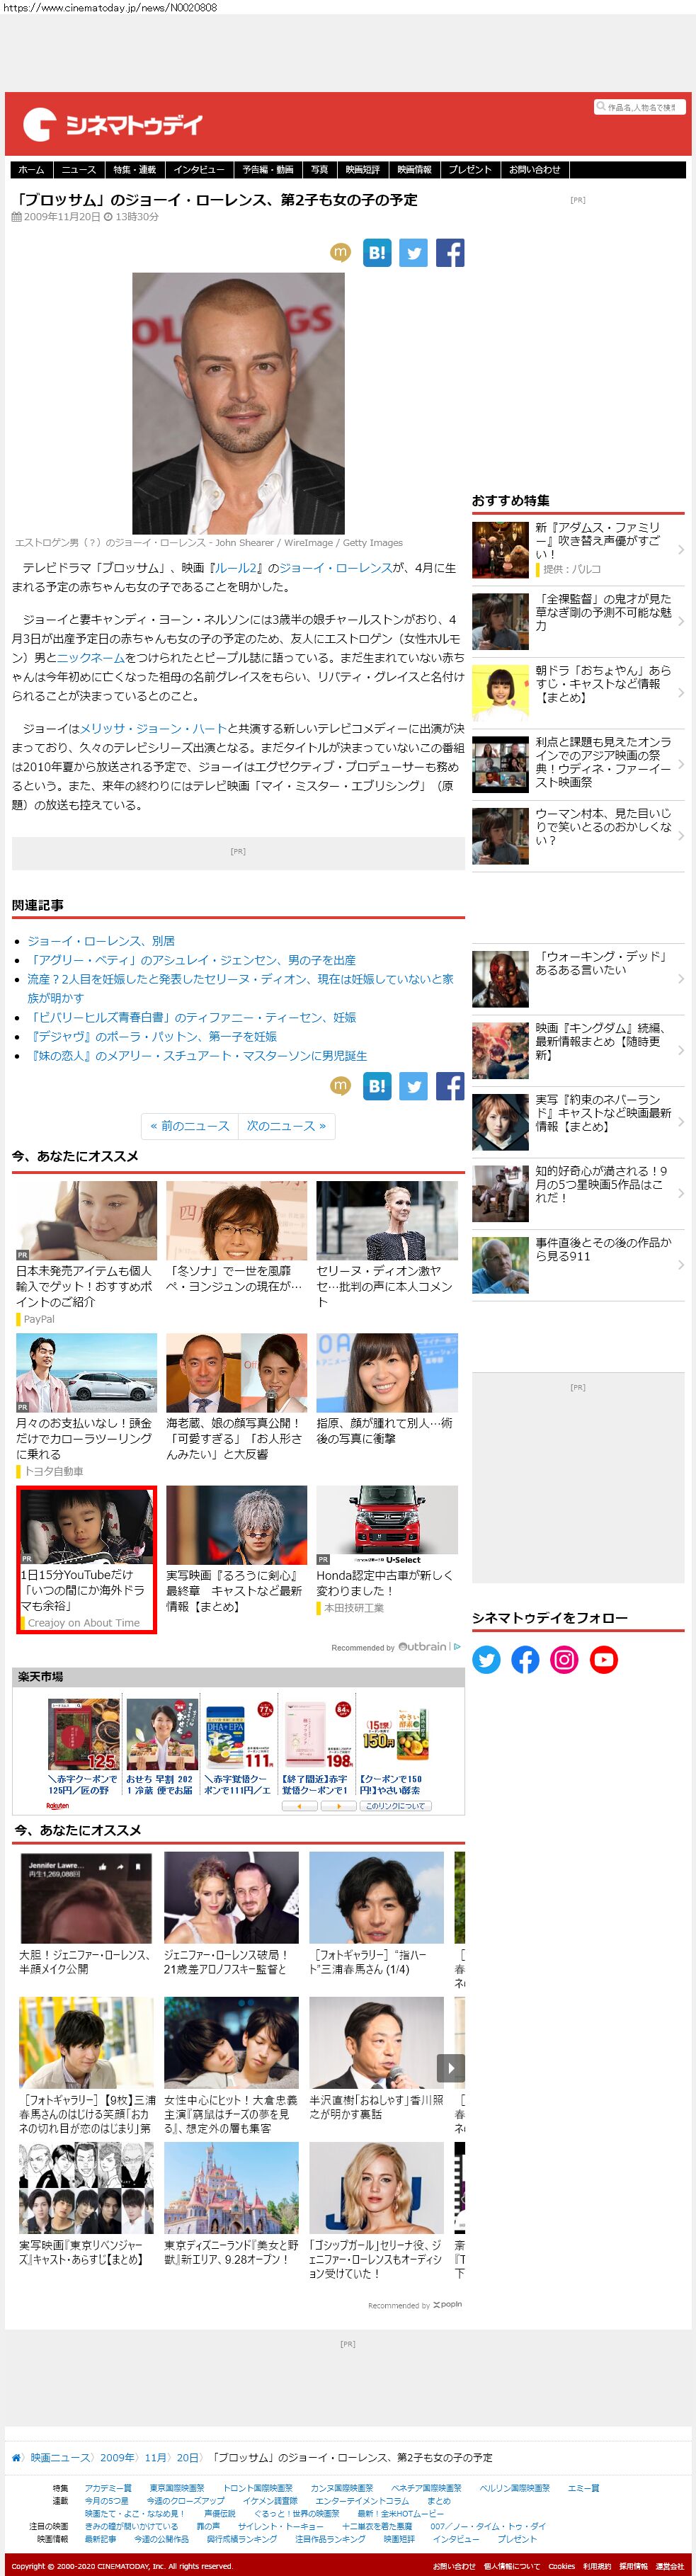Open related article ジョーイ・ローレンス、別居
This screenshot has height=2576, width=696.
(101, 941)
